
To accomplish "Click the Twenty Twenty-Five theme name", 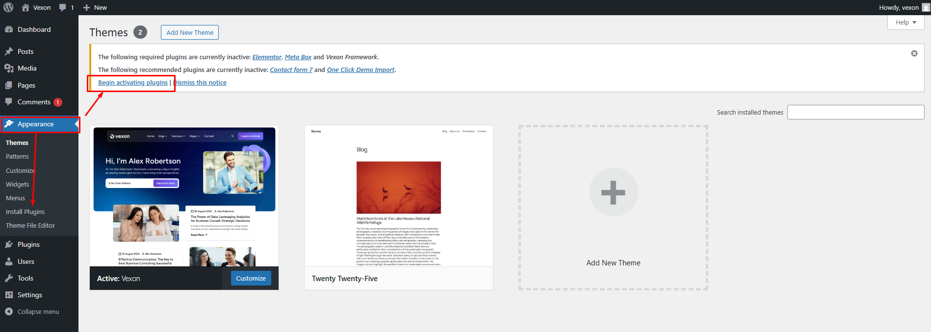I will tap(345, 279).
